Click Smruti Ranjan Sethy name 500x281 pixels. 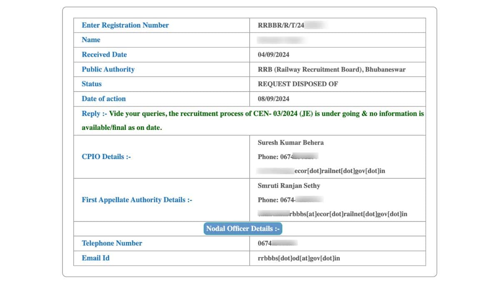(289, 186)
